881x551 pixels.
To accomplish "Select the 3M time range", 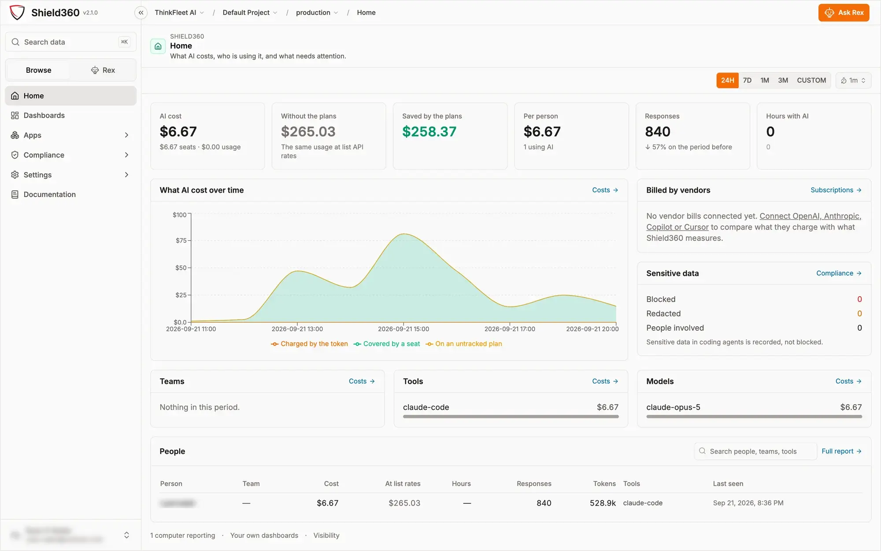I will [783, 80].
